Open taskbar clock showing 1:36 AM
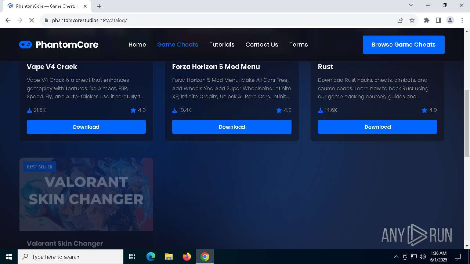This screenshot has height=264, width=470. 438,257
